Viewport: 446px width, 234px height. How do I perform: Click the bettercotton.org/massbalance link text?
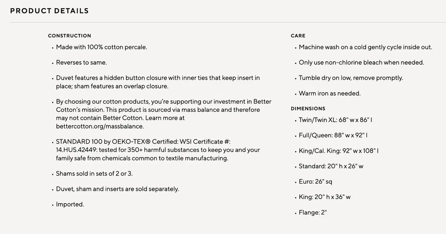(100, 127)
